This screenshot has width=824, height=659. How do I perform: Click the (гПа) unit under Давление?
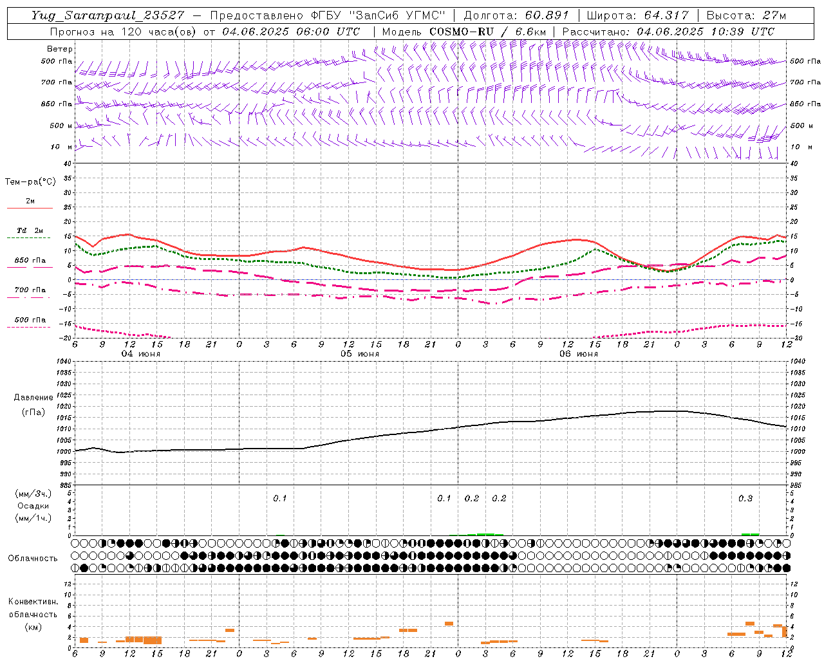(33, 413)
